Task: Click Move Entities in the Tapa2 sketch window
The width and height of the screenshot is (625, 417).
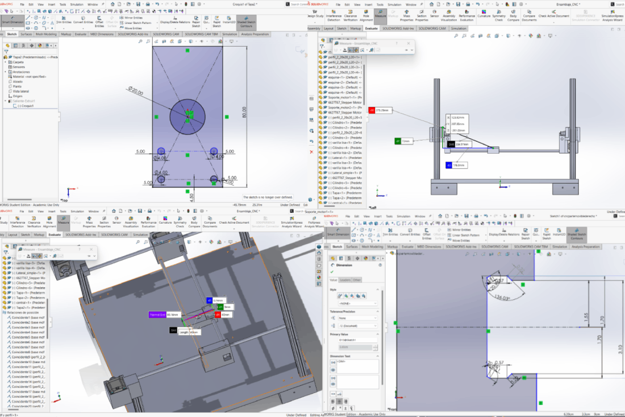Action: tap(130, 28)
